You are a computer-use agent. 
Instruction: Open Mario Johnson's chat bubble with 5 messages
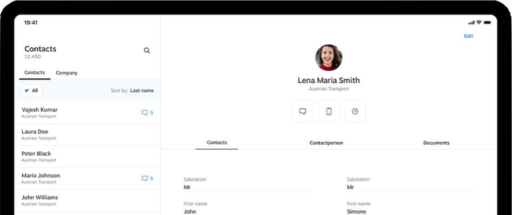[147, 178]
